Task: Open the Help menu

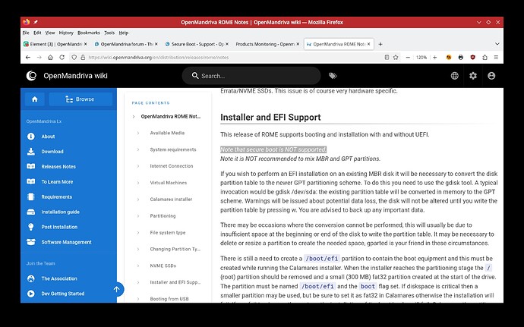Action: pyautogui.click(x=124, y=33)
